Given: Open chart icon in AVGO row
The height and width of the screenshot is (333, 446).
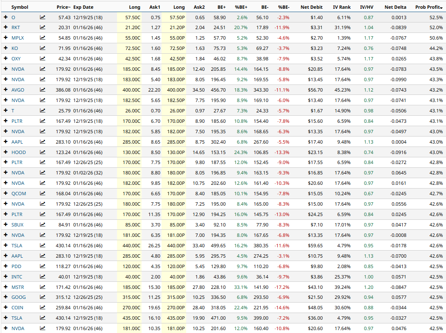Looking at the screenshot, I should tap(42, 90).
